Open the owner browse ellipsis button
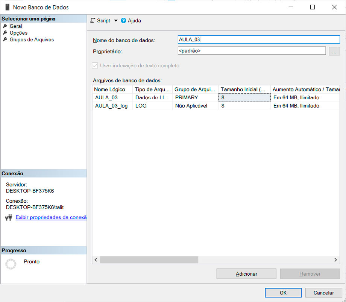The height and width of the screenshot is (302, 346). point(334,51)
